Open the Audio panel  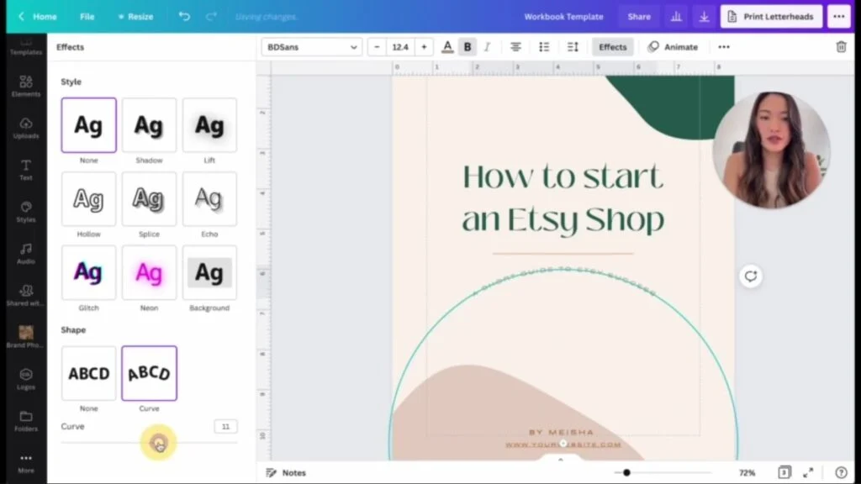click(25, 253)
